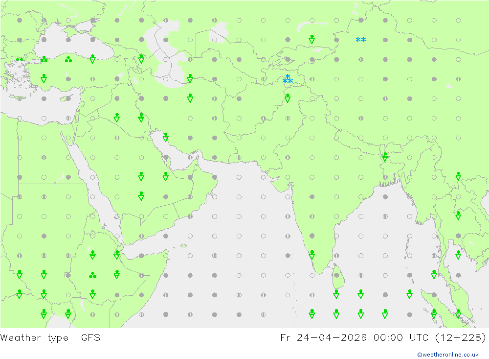Select the forecast date and UTC time label

click(383, 337)
